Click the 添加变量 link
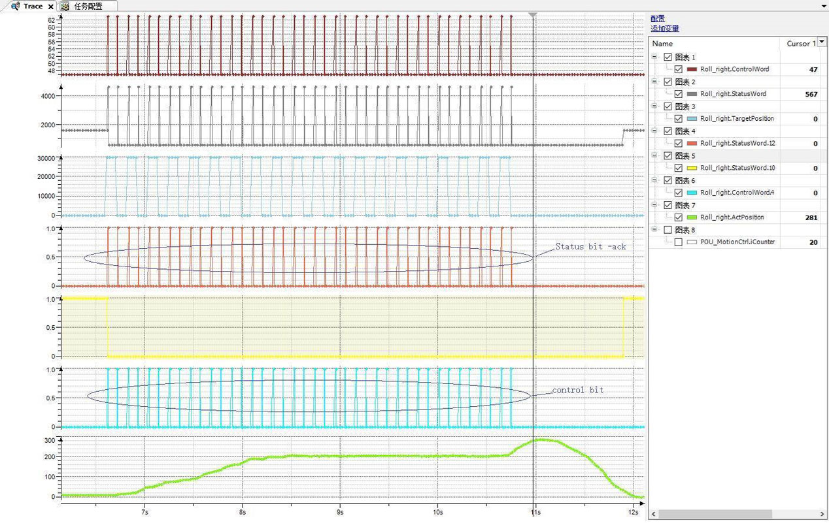The width and height of the screenshot is (829, 527). pos(665,28)
